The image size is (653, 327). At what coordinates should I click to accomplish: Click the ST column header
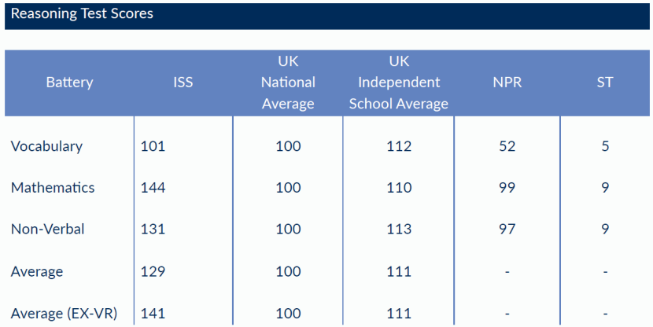(605, 83)
